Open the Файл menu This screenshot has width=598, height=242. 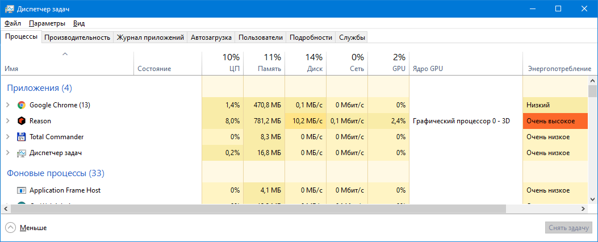tap(12, 23)
